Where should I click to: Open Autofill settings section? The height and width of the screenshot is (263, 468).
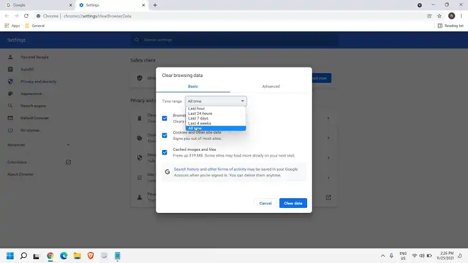pos(27,69)
